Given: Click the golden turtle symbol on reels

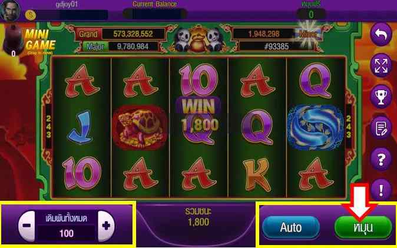Looking at the screenshot, I should pos(140,127).
